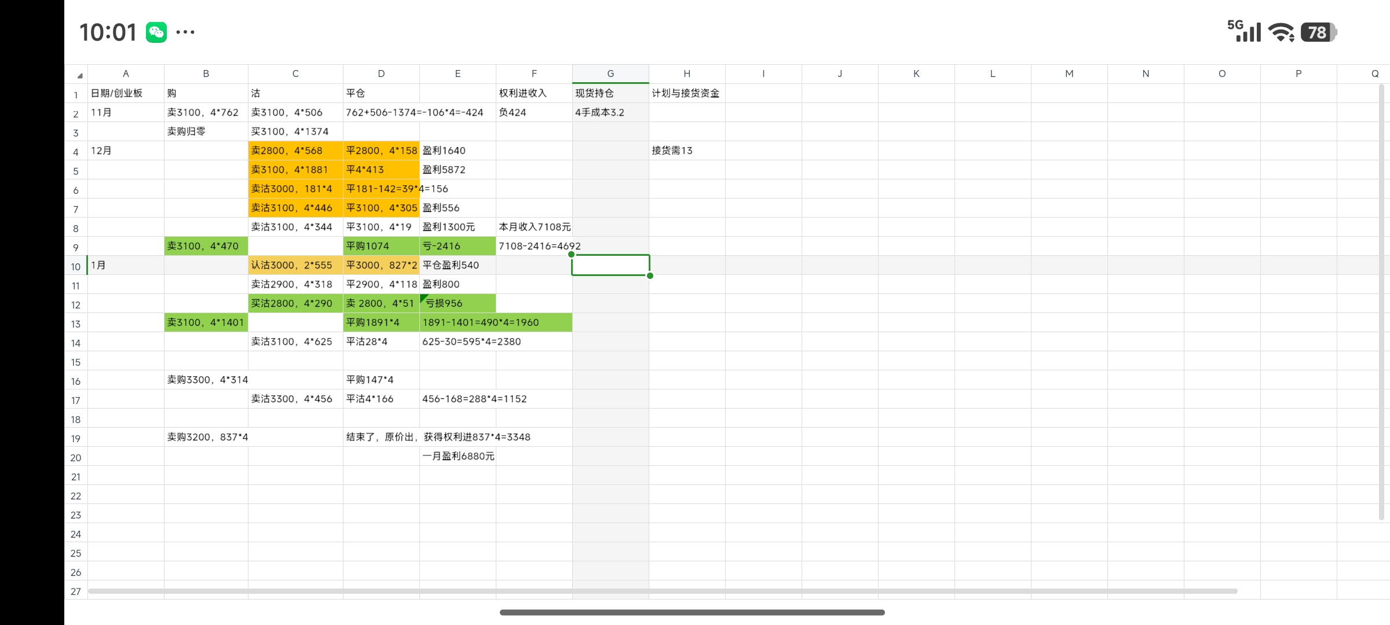Select orange cell 卖2800, 4*568
Viewport: 1390px width, 625px height.
(x=295, y=150)
